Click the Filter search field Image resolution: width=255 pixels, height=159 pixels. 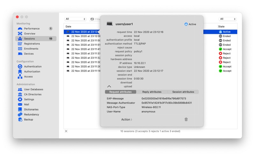point(95,19)
